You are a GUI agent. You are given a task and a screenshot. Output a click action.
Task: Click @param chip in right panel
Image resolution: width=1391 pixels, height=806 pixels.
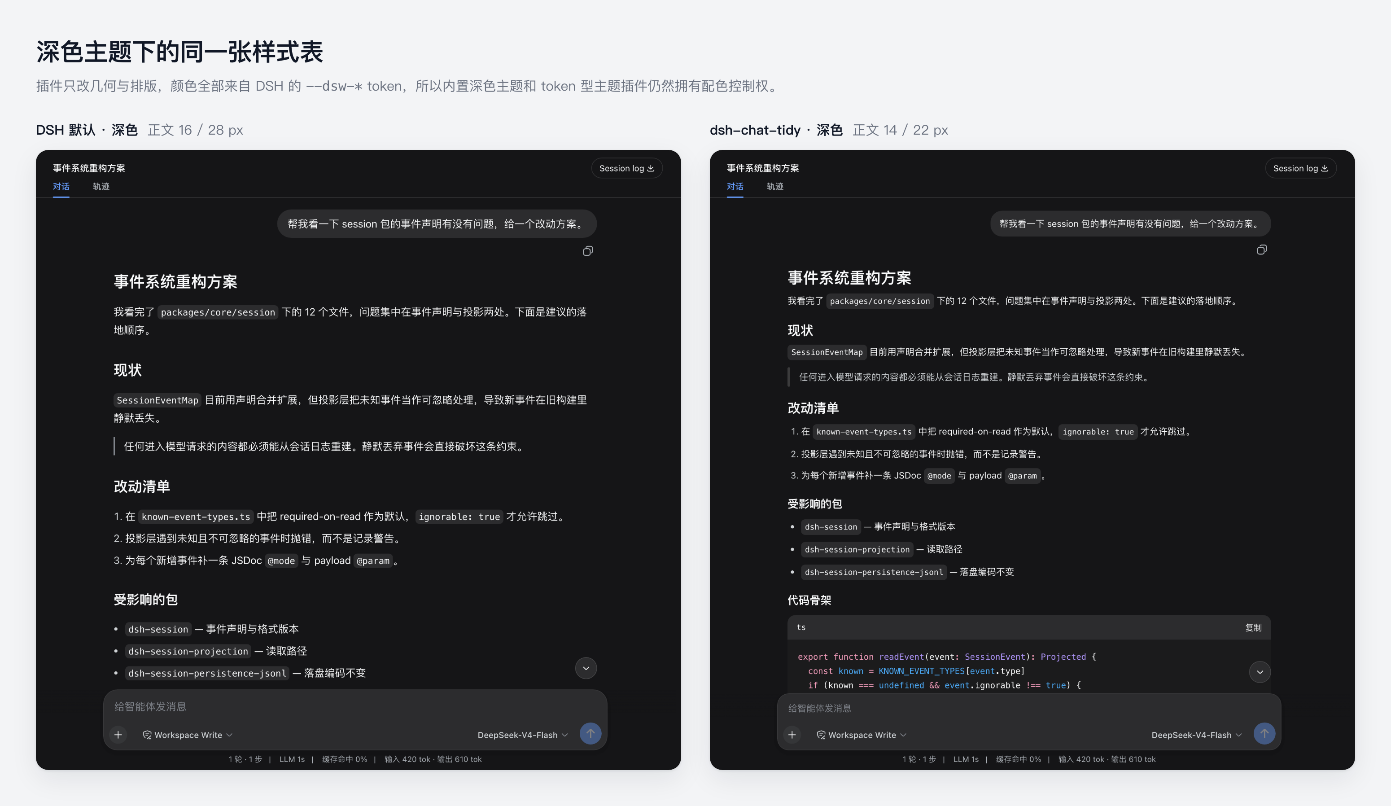1022,476
